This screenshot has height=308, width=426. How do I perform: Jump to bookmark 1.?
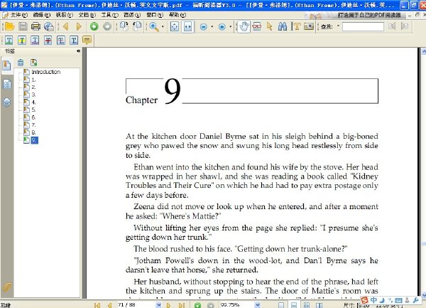coord(33,80)
